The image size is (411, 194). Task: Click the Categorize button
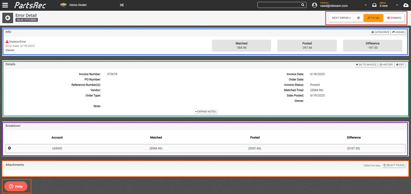380,32
